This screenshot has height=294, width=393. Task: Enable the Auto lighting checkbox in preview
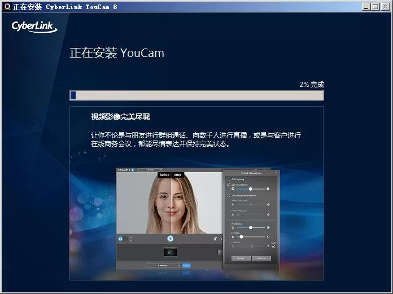[x=228, y=179]
